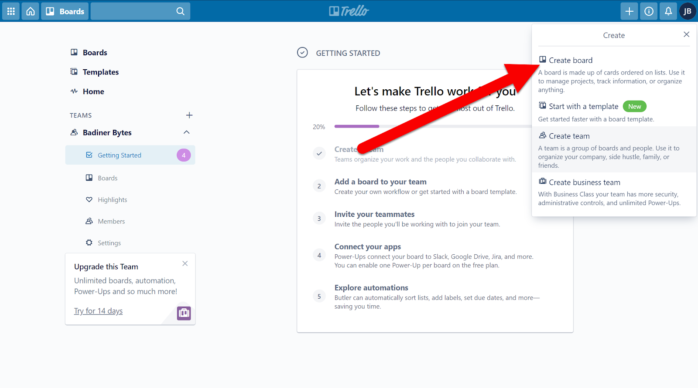The height and width of the screenshot is (388, 698).
Task: Click the Create team people icon
Action: (x=543, y=135)
